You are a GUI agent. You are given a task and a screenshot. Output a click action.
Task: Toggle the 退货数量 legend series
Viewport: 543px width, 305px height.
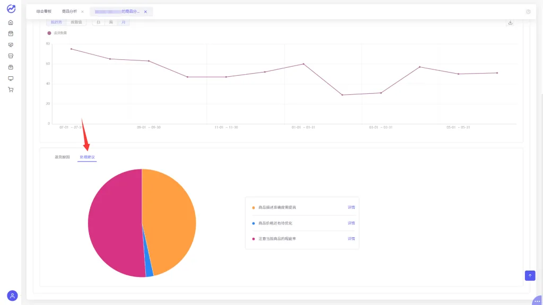[x=57, y=33]
